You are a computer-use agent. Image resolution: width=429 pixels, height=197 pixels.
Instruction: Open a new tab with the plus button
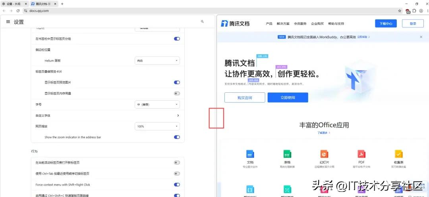62,4
